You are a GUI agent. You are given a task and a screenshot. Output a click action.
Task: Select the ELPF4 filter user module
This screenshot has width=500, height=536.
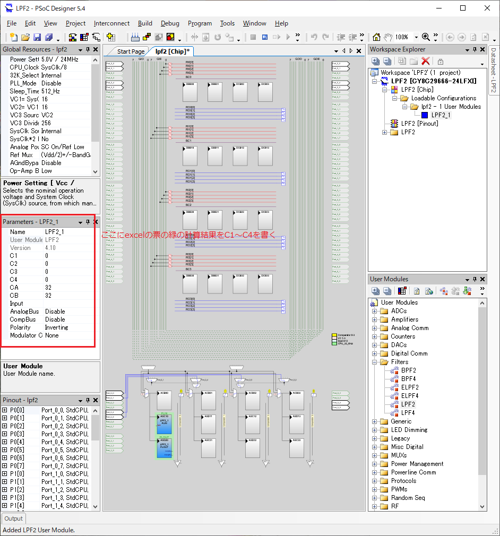pyautogui.click(x=410, y=396)
